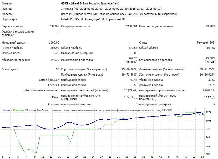Select the long positions value 38 (71.05%)

[x=207, y=69]
